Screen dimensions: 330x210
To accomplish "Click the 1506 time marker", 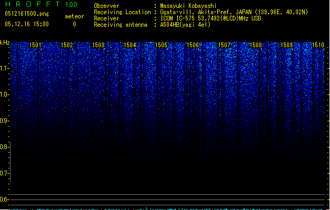I will pos(193,45).
